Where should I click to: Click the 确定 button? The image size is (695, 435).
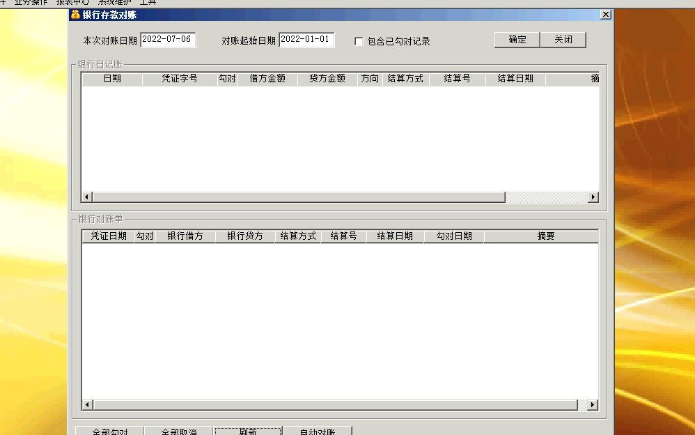(515, 39)
